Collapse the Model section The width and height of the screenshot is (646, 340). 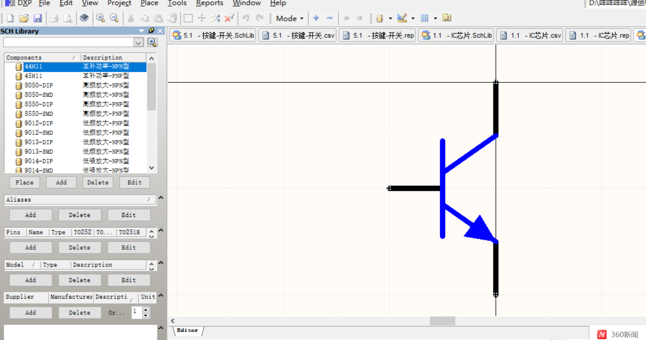(x=161, y=263)
